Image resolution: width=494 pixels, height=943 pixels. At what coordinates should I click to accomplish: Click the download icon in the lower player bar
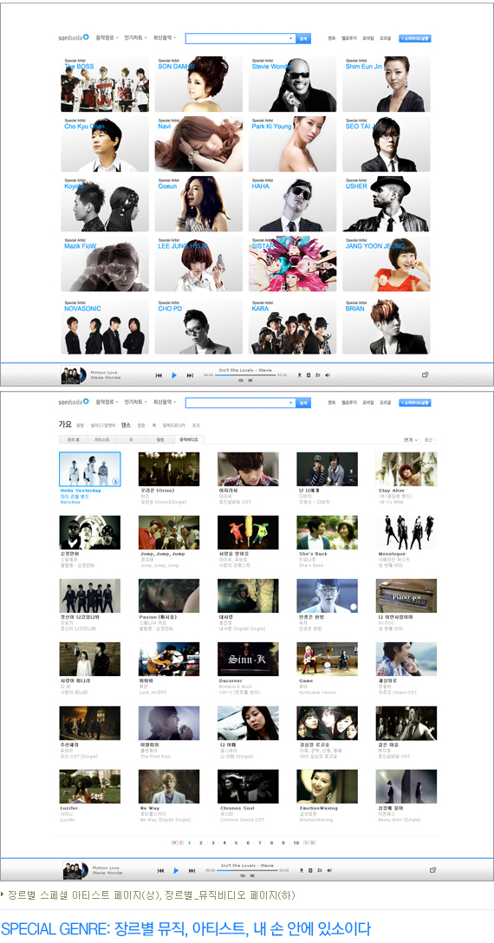point(302,870)
